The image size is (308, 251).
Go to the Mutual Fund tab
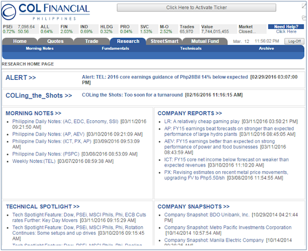[205, 41]
